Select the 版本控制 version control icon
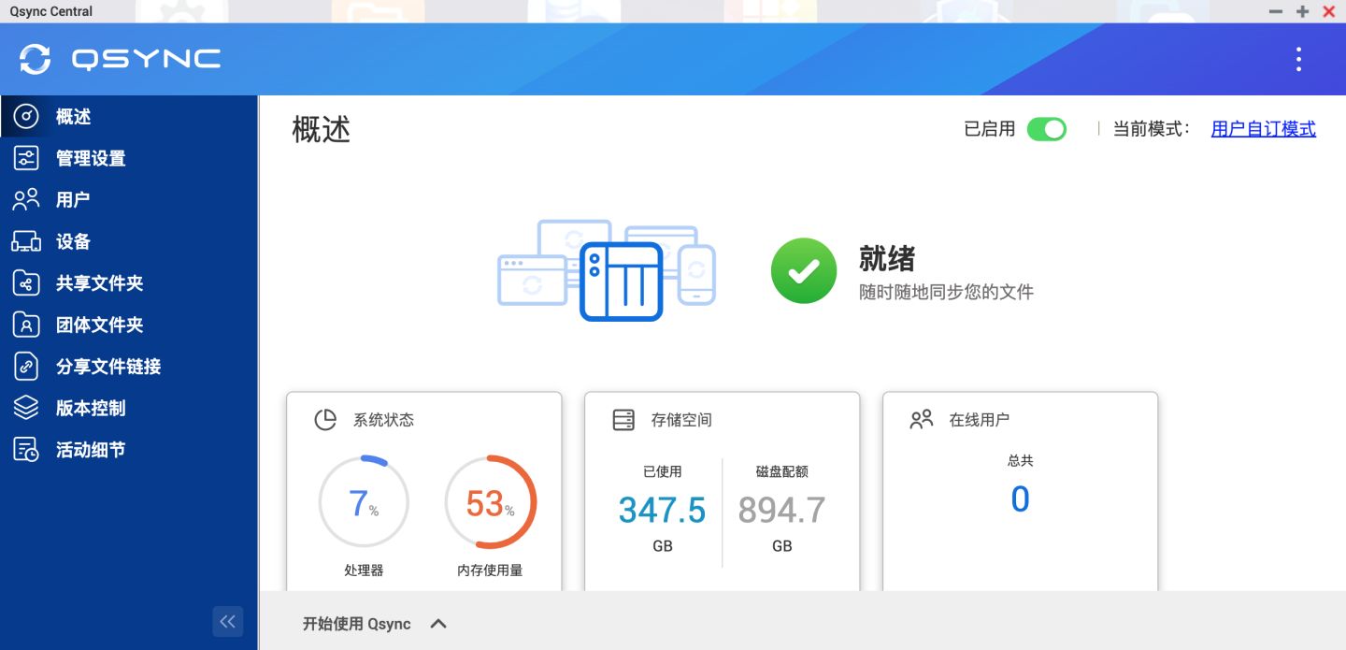Screen dimensions: 1346x650 [x=28, y=408]
